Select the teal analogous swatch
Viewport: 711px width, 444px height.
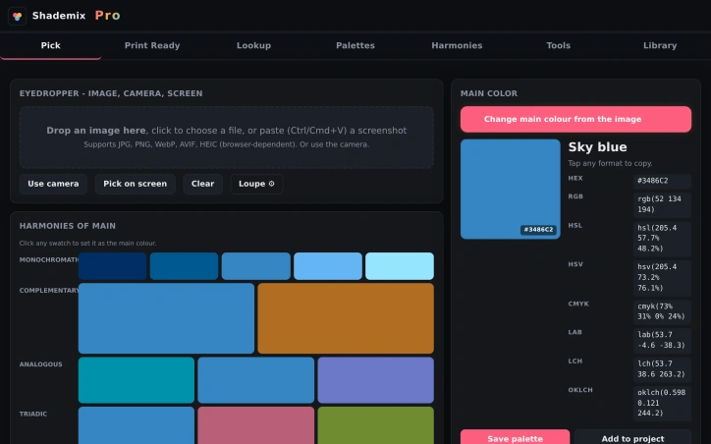click(137, 380)
